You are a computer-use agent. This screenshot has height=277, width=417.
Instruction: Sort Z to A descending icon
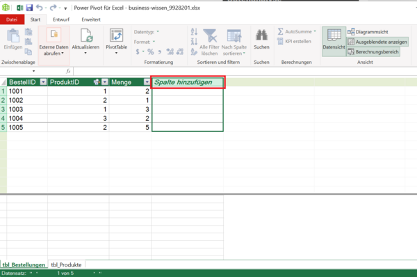click(x=194, y=42)
